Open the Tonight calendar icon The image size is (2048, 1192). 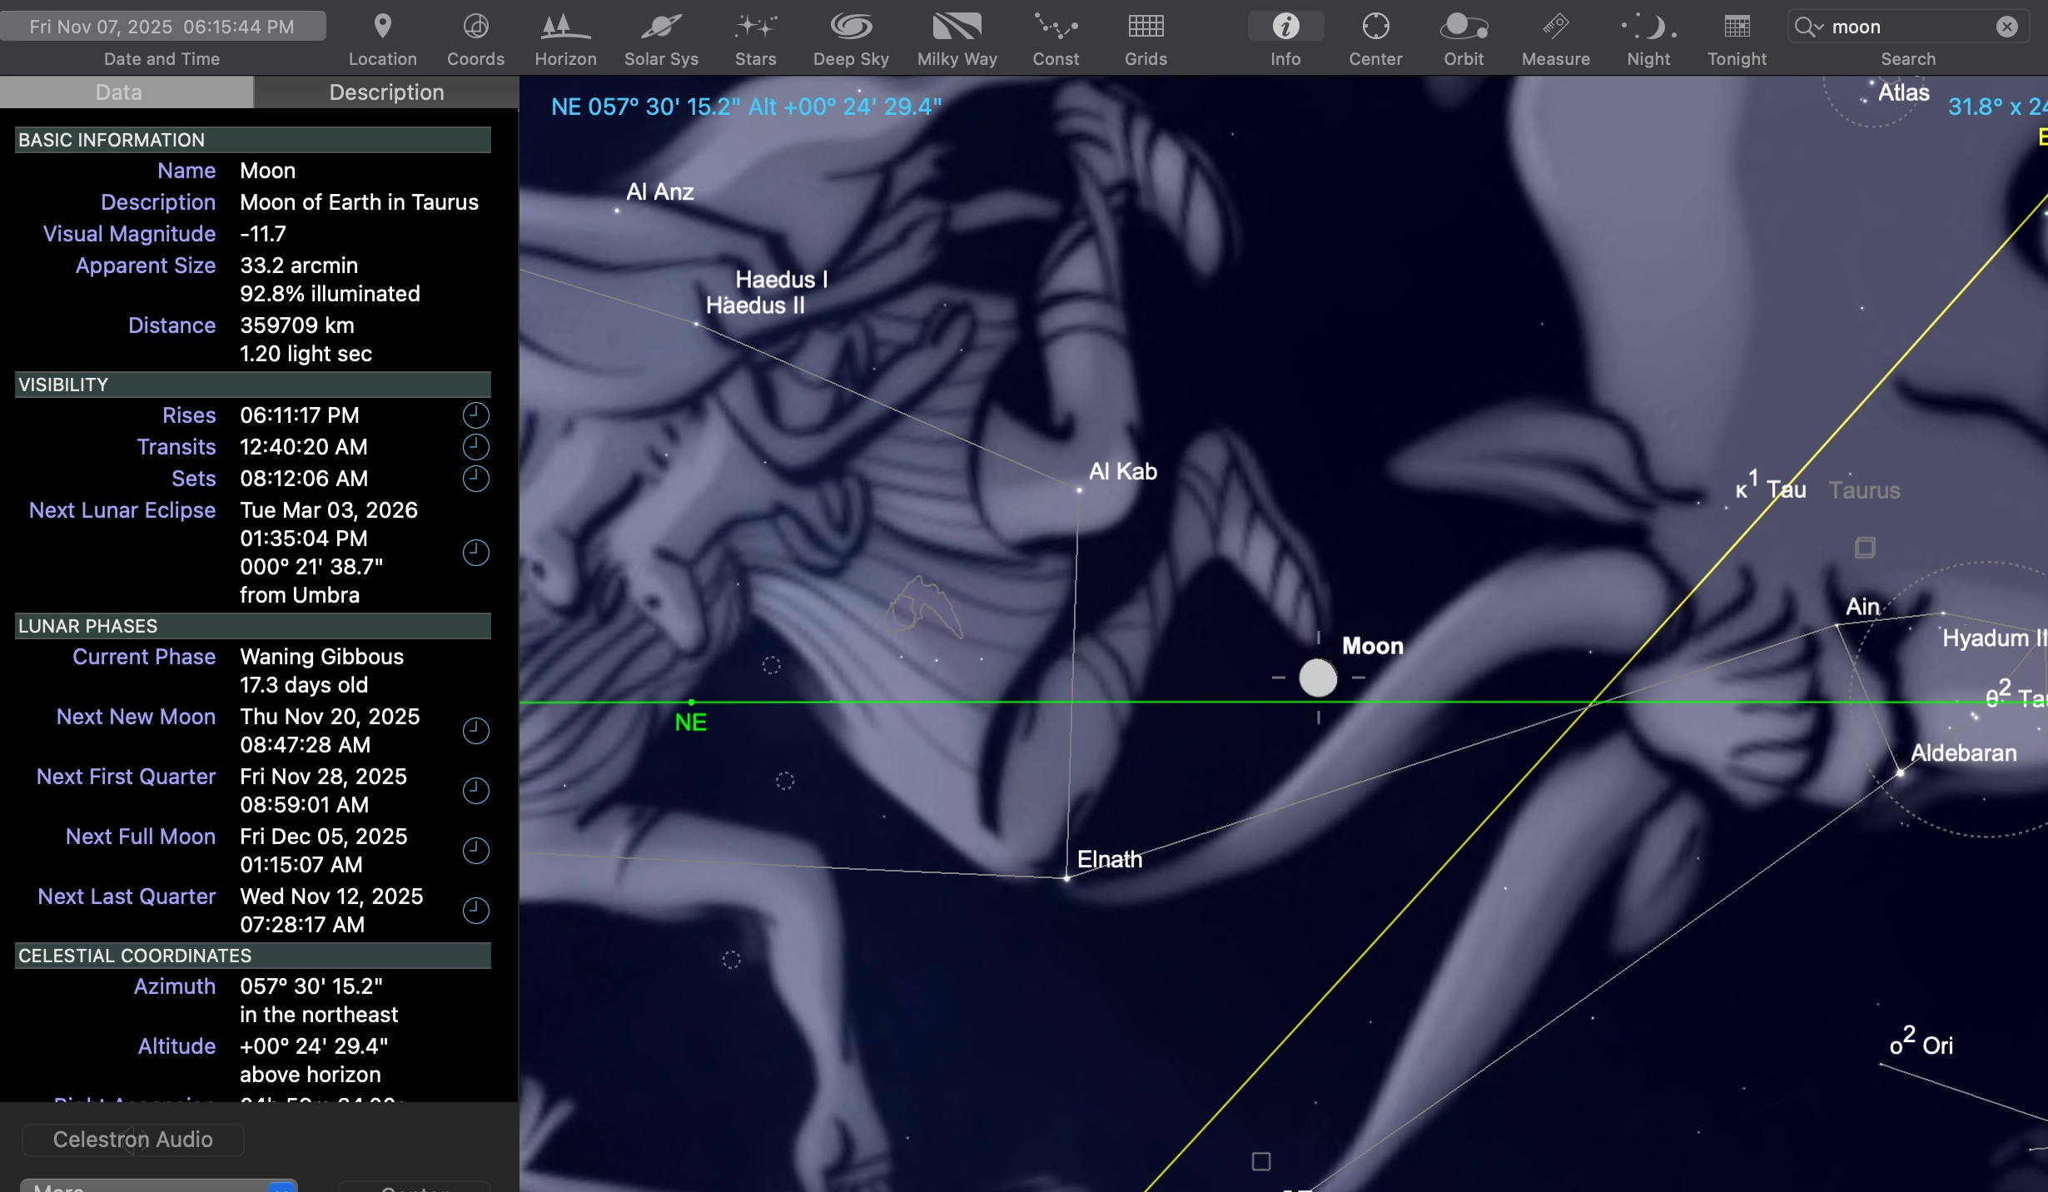coord(1737,27)
